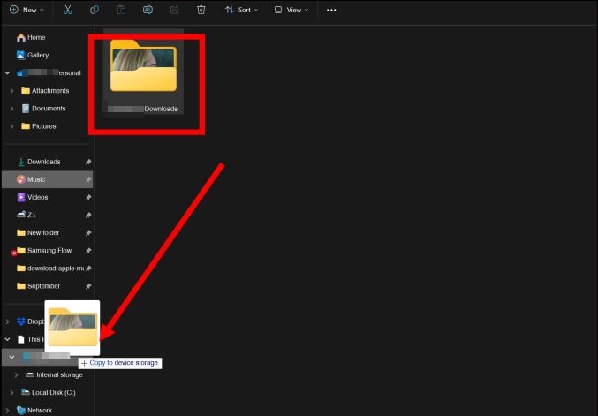Viewport: 598px width, 416px height.
Task: Click the Share icon in toolbar
Action: point(174,10)
